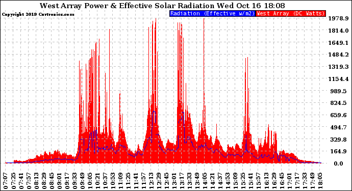Click the 10:53 time axis label
Screen dimensions: 352x191
coord(113,181)
